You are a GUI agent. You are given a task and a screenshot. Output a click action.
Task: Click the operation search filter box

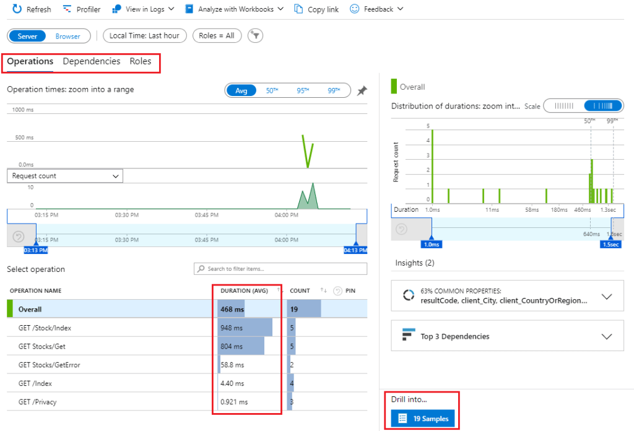coord(280,269)
